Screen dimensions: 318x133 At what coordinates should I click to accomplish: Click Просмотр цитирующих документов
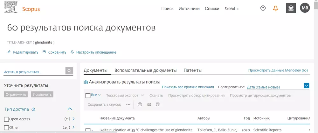coord(260,95)
